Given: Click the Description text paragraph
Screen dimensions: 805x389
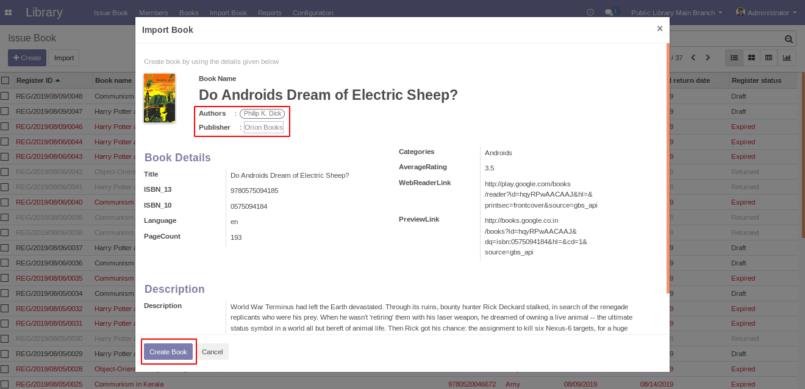Looking at the screenshot, I should click(x=431, y=318).
